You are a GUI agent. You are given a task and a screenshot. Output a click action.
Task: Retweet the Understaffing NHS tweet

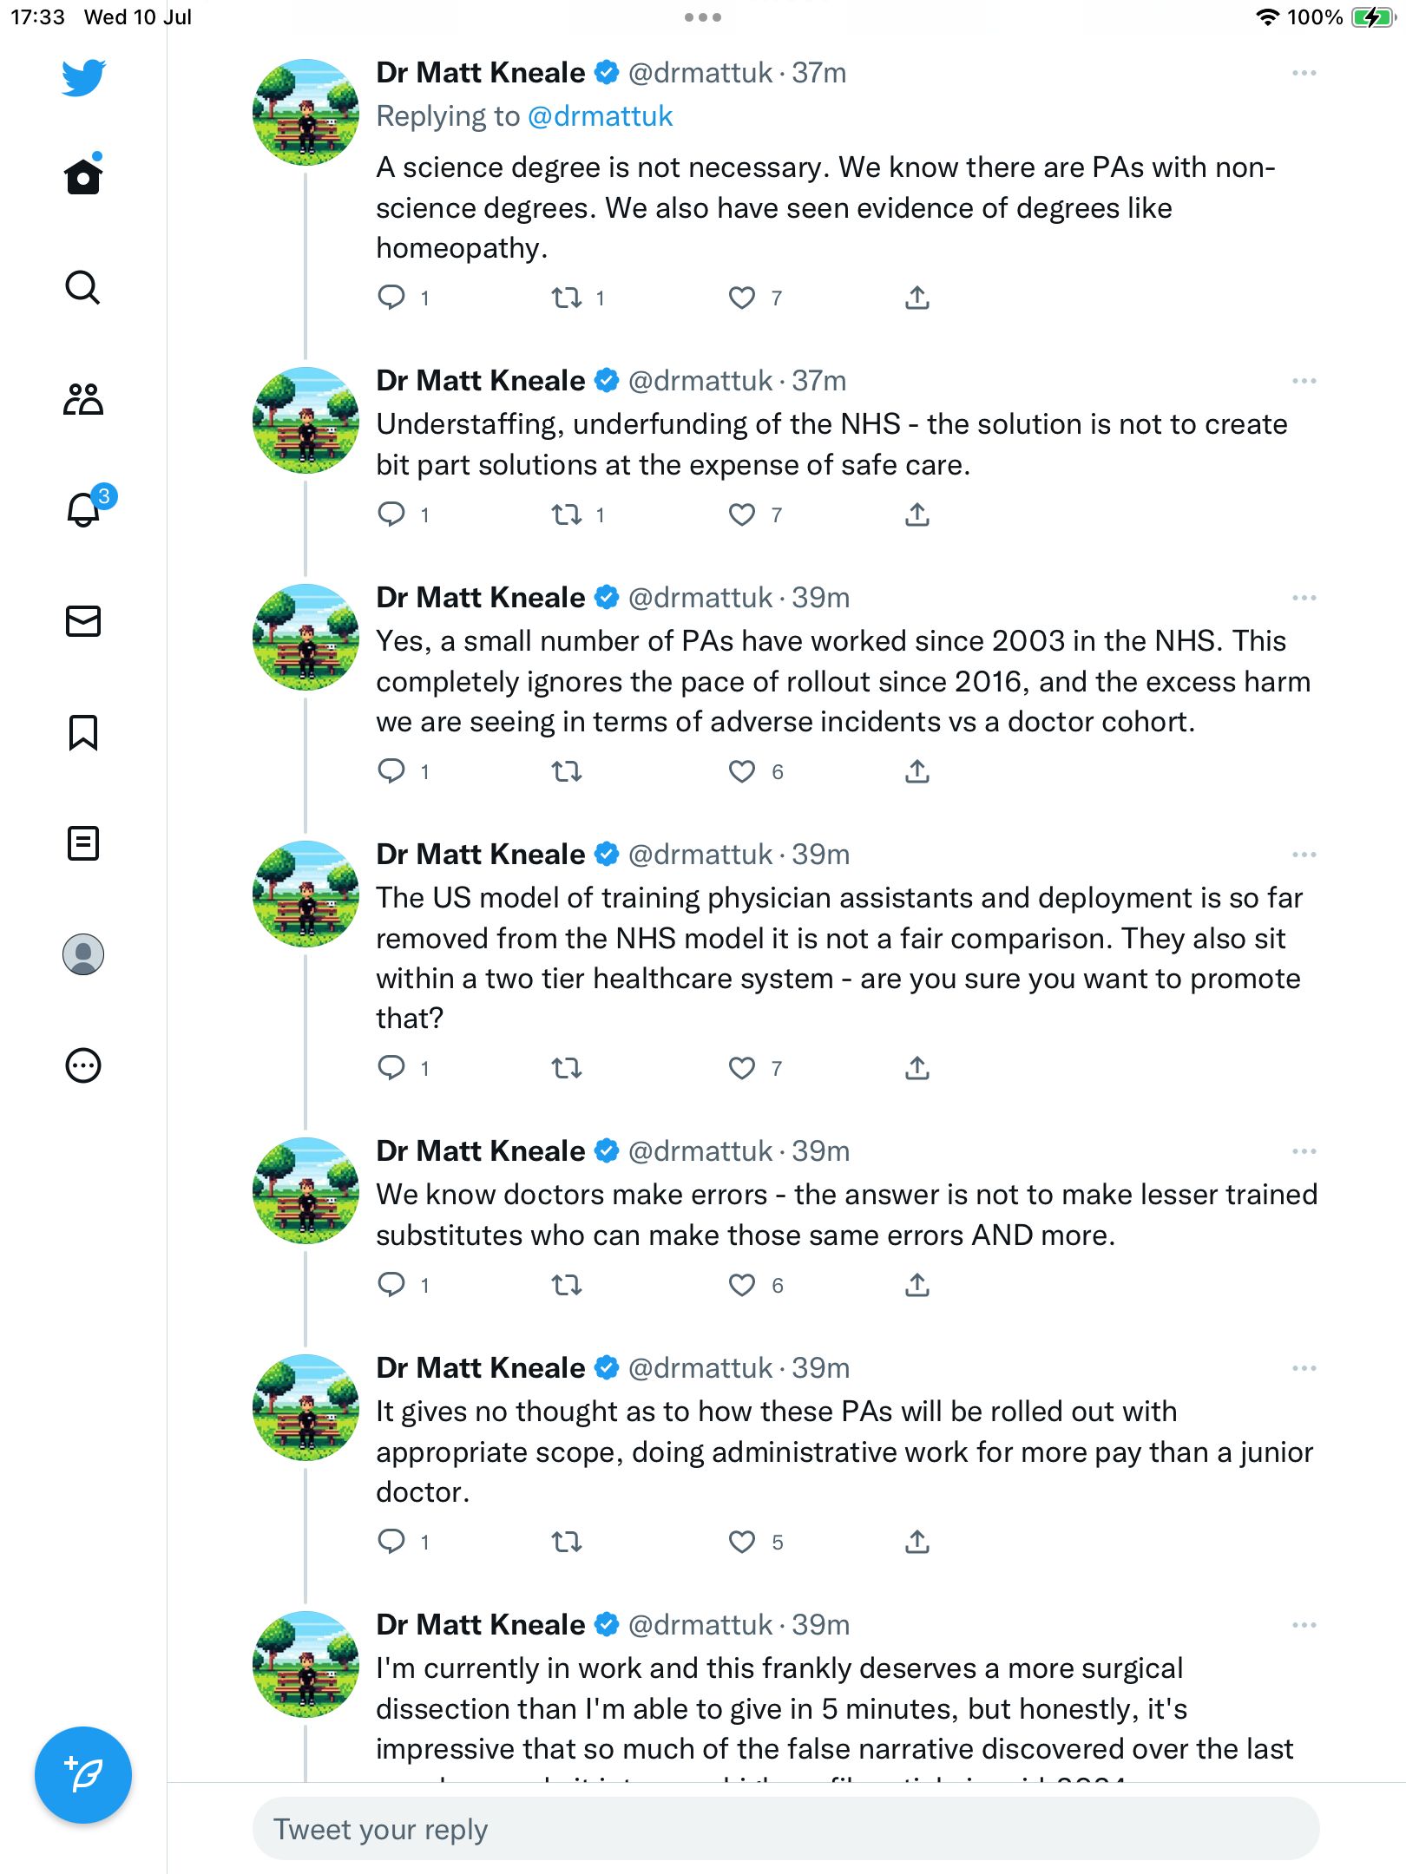(567, 515)
